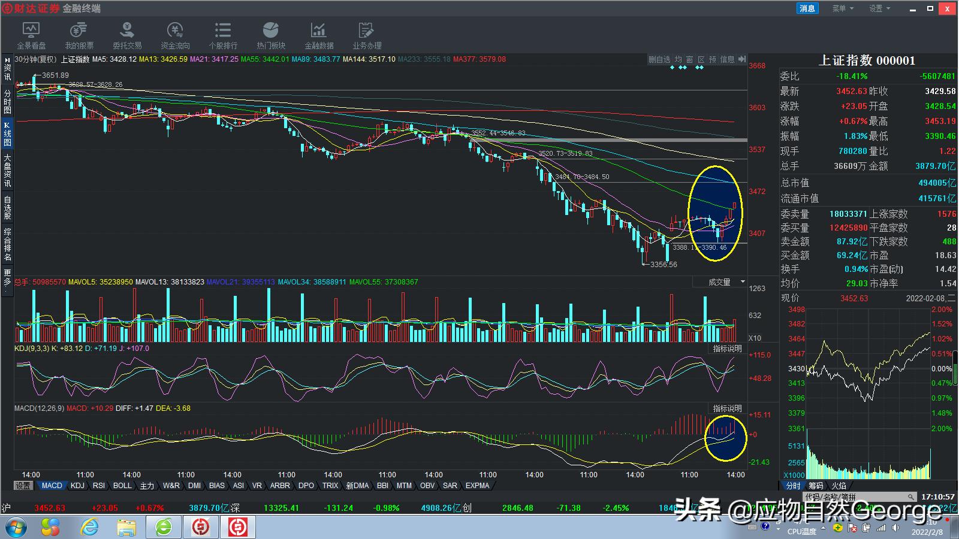Screen dimensions: 959x539
Task: Switch to the KDJ indicator tab
Action: 77,486
